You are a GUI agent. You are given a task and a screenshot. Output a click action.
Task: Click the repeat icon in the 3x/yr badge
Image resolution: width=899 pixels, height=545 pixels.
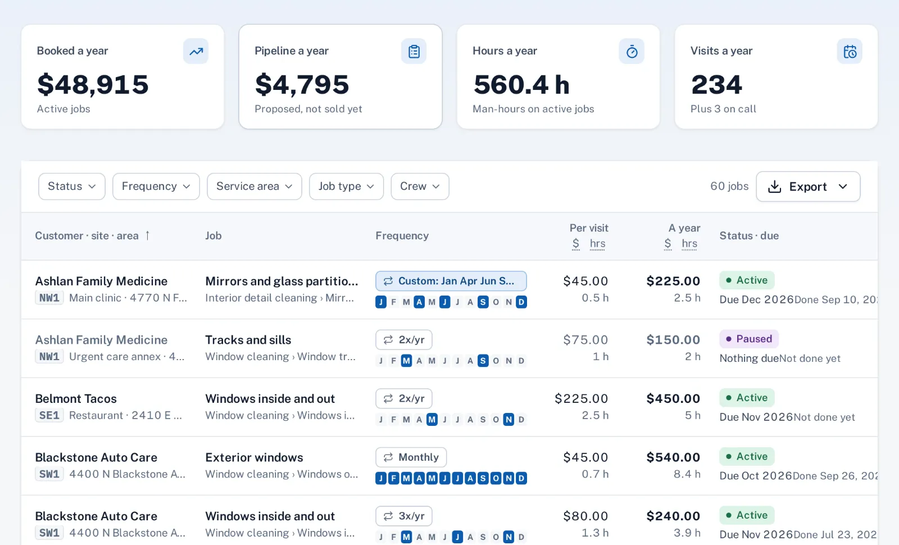388,516
